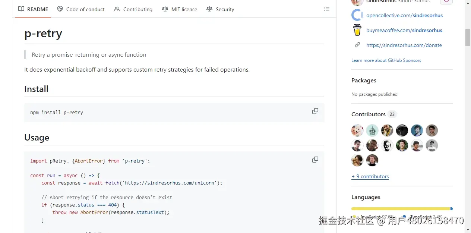
Task: Click the contributors count badge 23
Action: pos(392,114)
